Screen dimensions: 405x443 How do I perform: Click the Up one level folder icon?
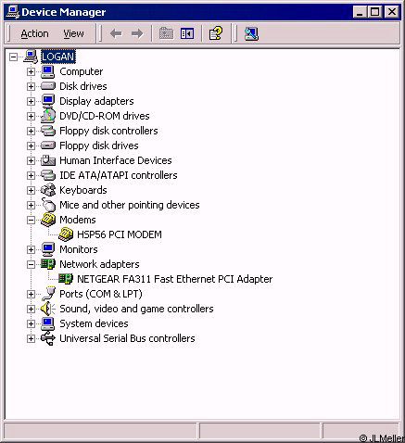click(x=166, y=33)
